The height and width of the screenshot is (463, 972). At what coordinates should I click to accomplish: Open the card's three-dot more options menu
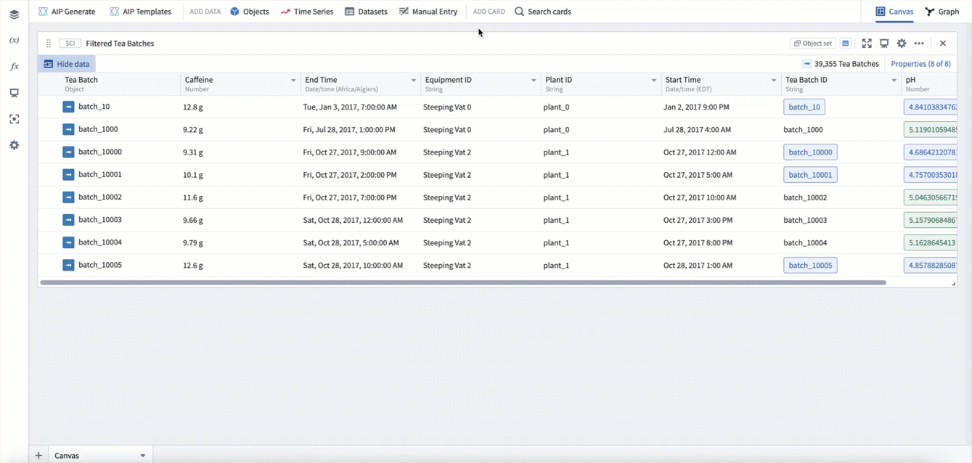tap(919, 44)
